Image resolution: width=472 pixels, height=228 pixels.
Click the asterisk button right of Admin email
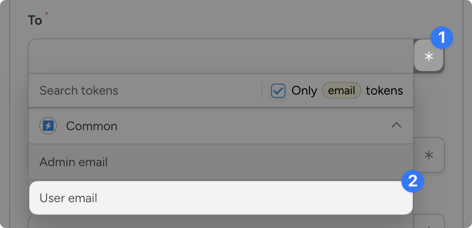pos(428,155)
